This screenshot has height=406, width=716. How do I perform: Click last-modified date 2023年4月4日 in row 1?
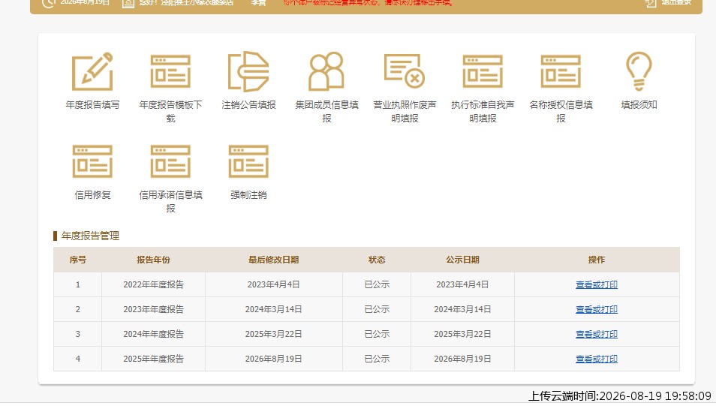click(x=273, y=284)
